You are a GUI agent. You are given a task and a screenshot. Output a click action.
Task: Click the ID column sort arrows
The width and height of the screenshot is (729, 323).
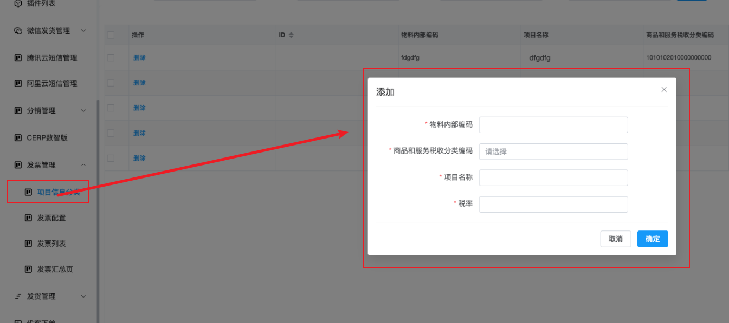(291, 35)
